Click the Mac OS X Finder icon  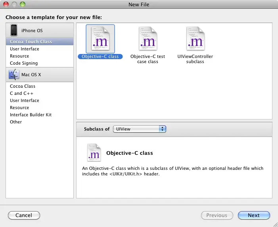coord(14,75)
